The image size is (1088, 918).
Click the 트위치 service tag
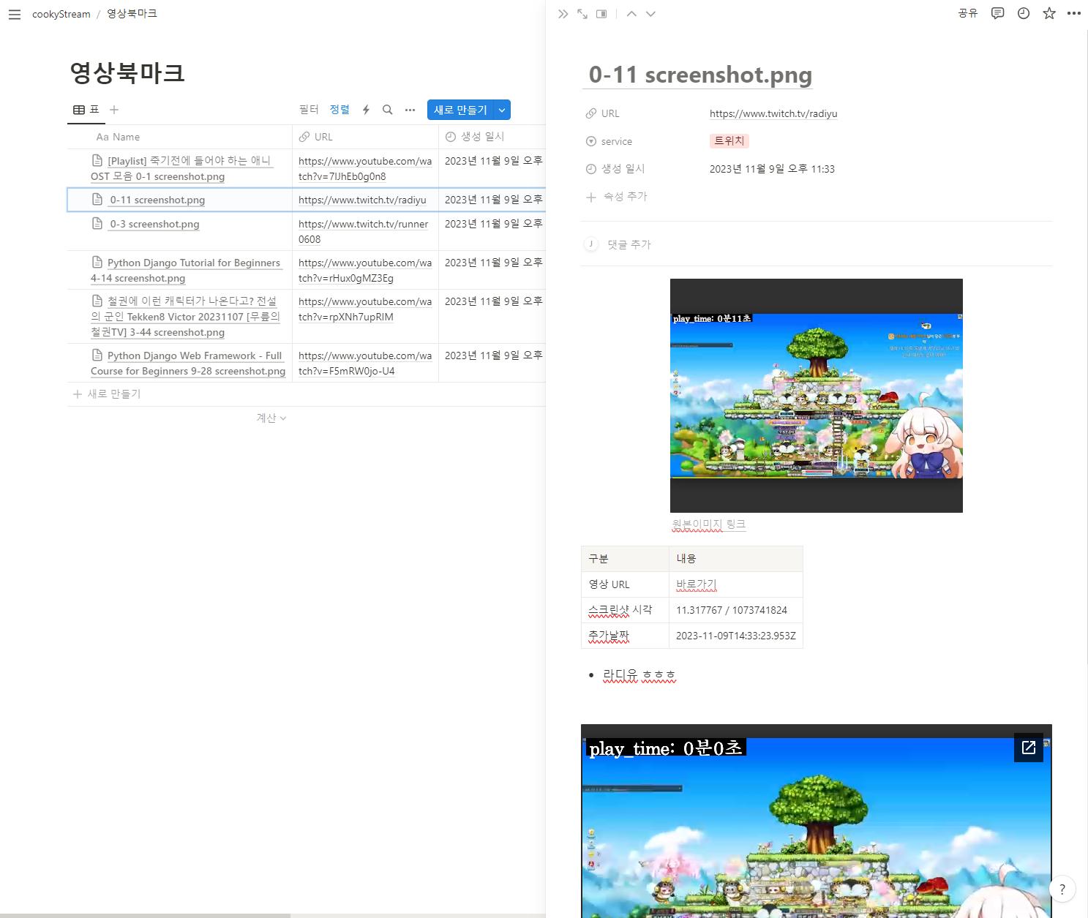729,140
